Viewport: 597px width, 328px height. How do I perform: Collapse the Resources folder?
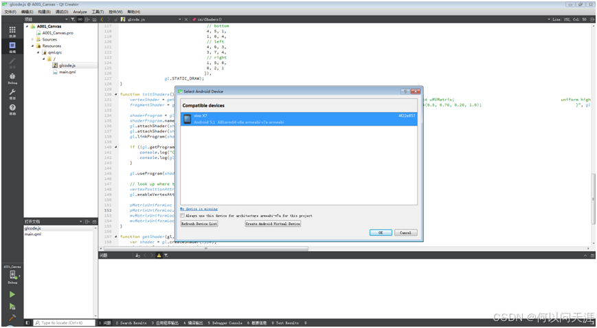click(33, 45)
